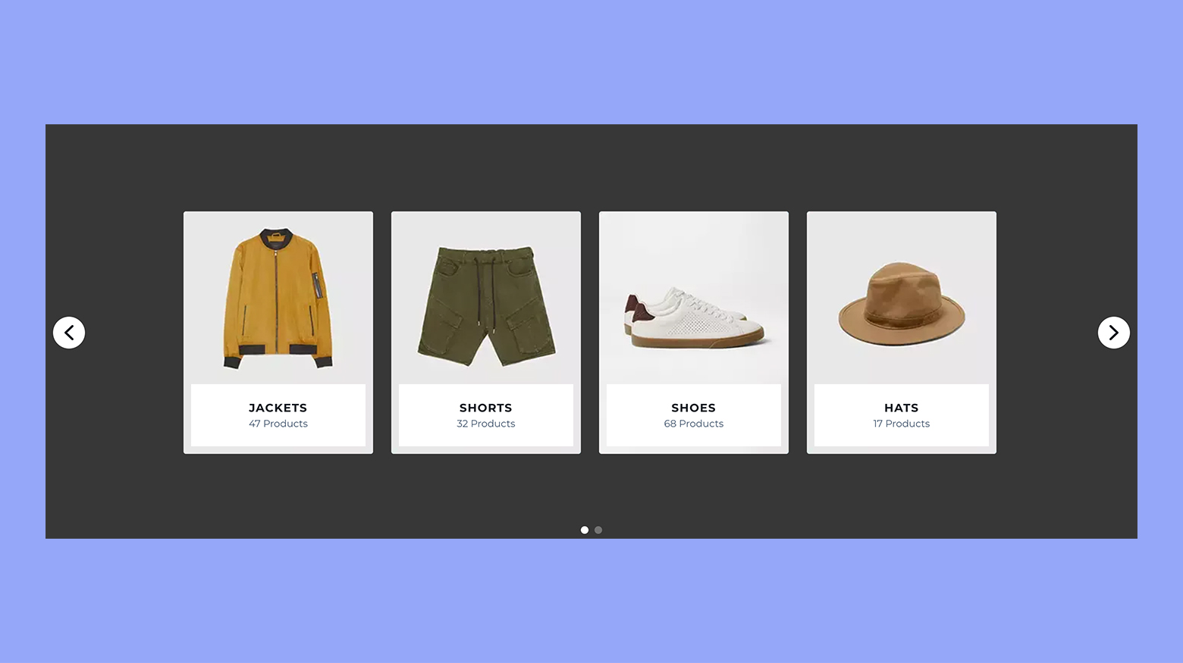This screenshot has width=1183, height=663.
Task: Click the left carousel navigation arrow
Action: (69, 332)
